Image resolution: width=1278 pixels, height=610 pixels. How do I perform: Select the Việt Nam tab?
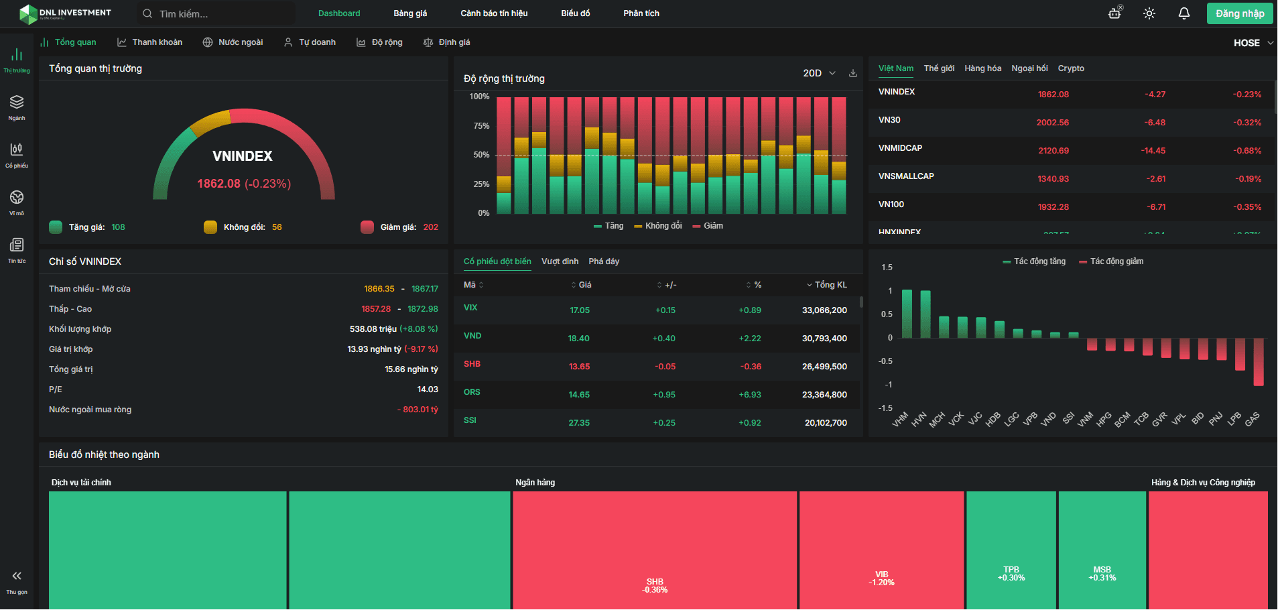[x=896, y=68]
